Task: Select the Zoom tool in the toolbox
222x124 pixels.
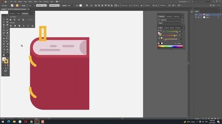Action: coord(7,55)
